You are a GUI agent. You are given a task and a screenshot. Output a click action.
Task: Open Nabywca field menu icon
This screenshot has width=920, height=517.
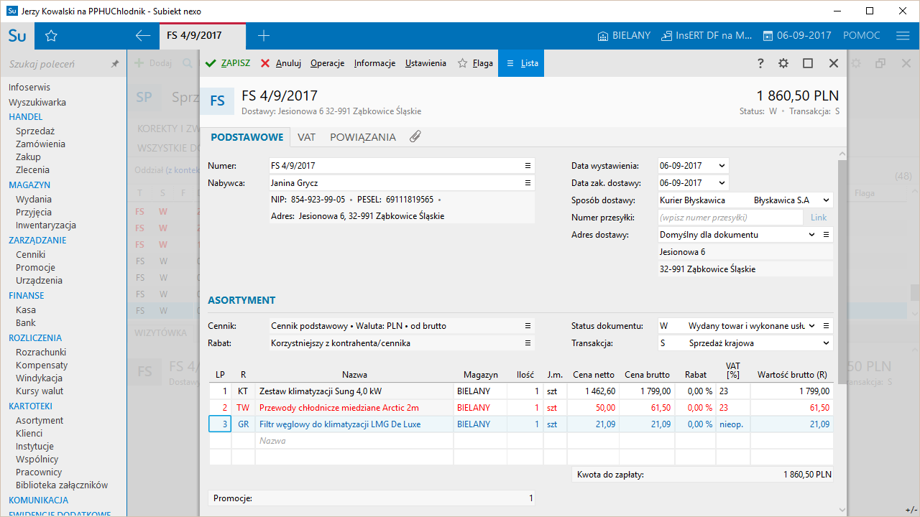(528, 183)
